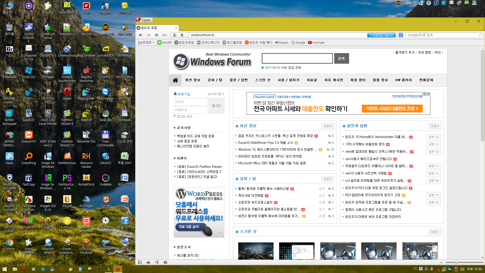Launch the Everything search shortcut
This screenshot has height=273, width=485.
tap(29, 158)
